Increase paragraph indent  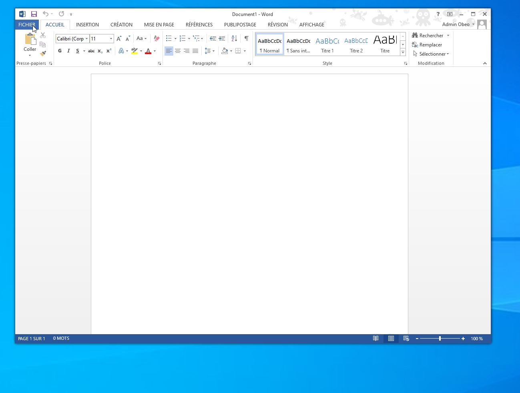click(222, 38)
